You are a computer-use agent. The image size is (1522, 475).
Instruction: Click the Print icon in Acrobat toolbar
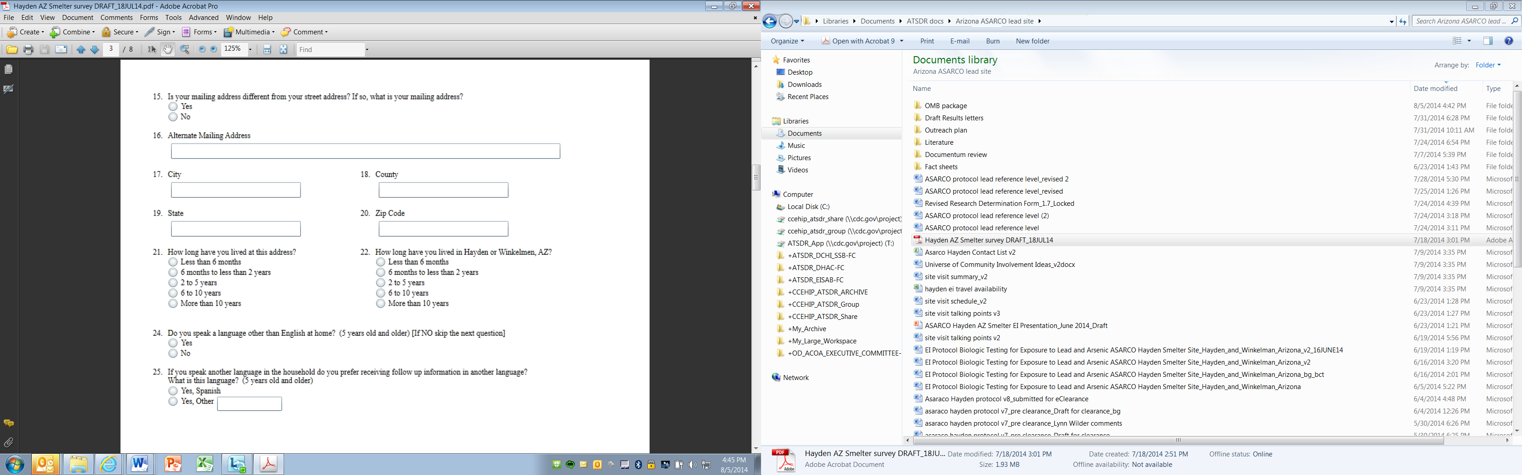point(28,50)
